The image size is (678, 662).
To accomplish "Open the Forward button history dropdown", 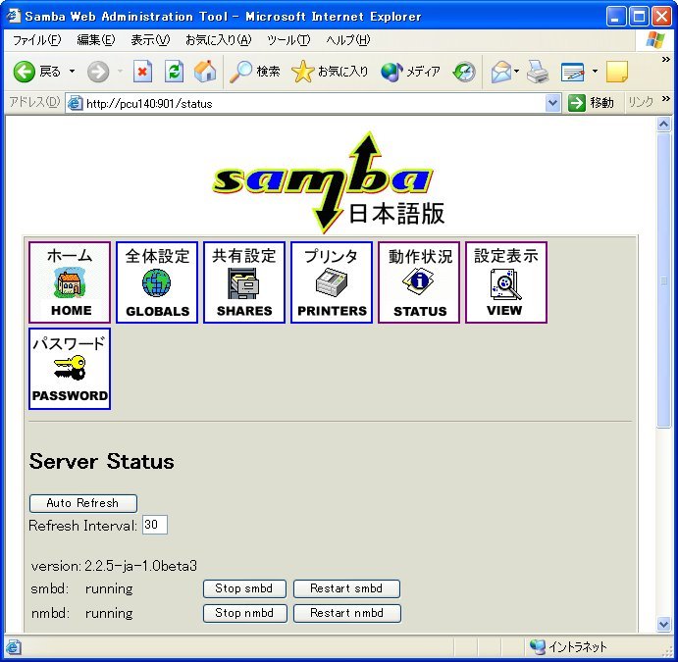I will coord(120,72).
